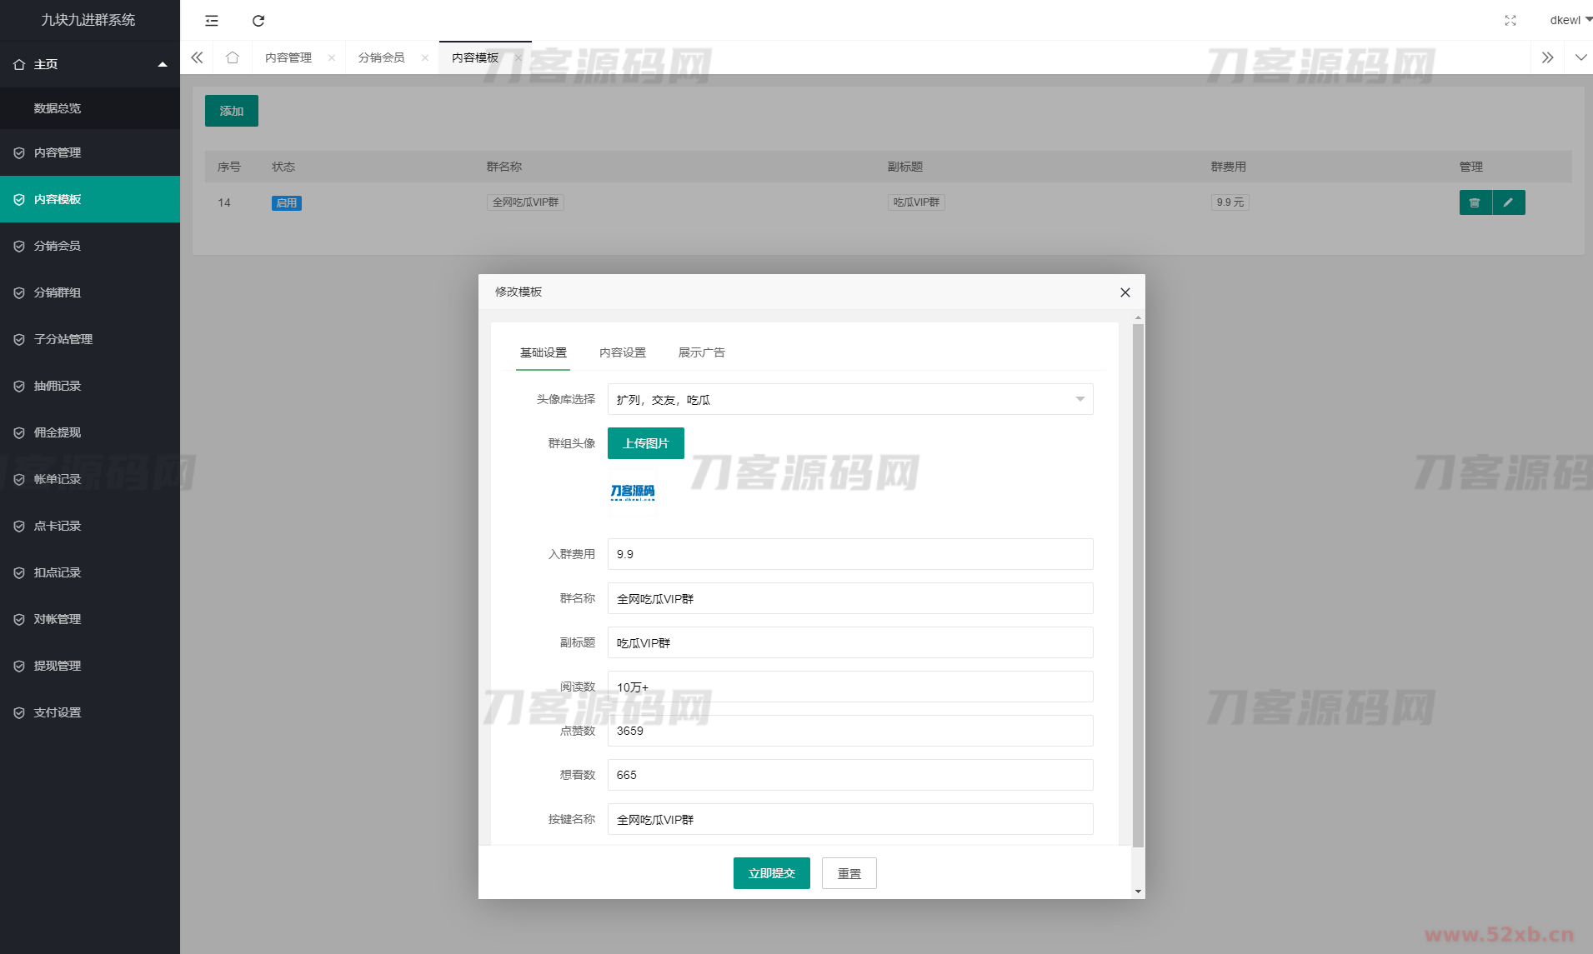
Task: Collapse the sidebar with the menu toggle icon
Action: (x=212, y=21)
